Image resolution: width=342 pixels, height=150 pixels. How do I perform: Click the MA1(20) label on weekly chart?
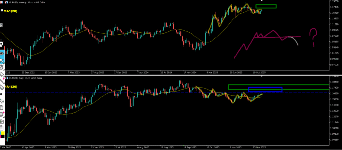point(11,11)
